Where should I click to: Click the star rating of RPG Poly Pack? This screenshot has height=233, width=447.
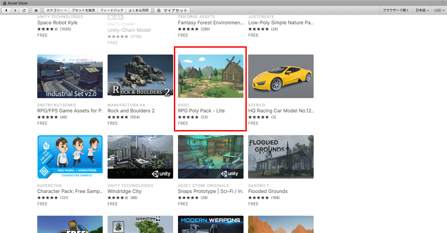188,117
